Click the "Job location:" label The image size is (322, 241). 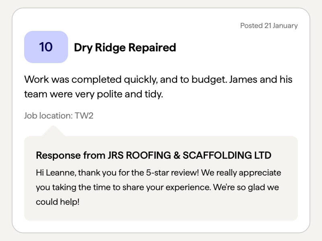pos(48,116)
